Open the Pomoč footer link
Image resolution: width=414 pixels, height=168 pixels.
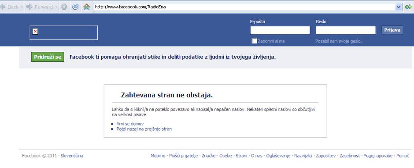point(403,156)
